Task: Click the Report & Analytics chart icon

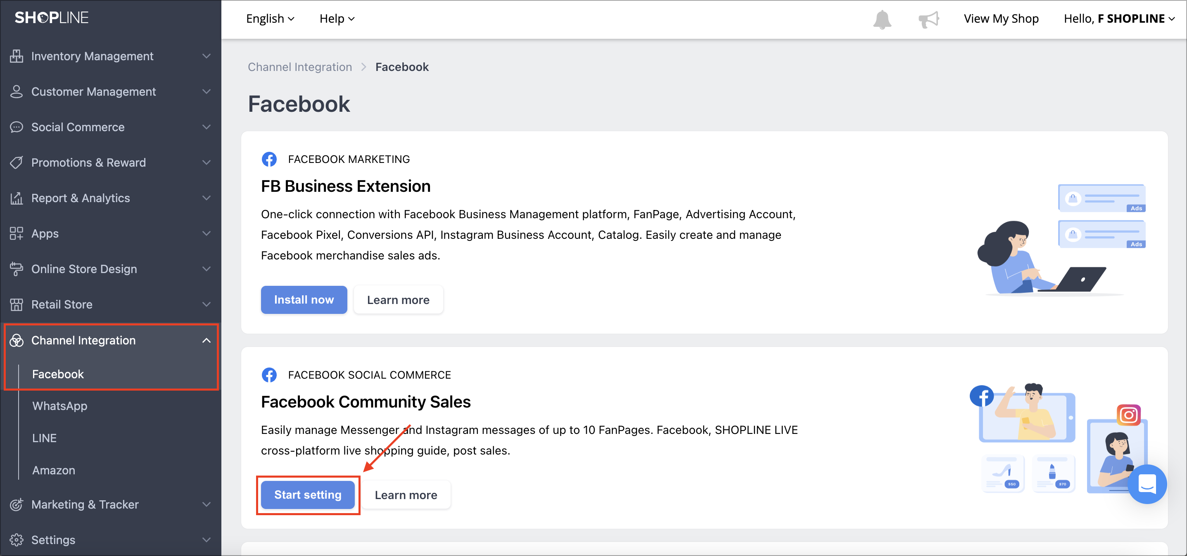Action: point(17,198)
